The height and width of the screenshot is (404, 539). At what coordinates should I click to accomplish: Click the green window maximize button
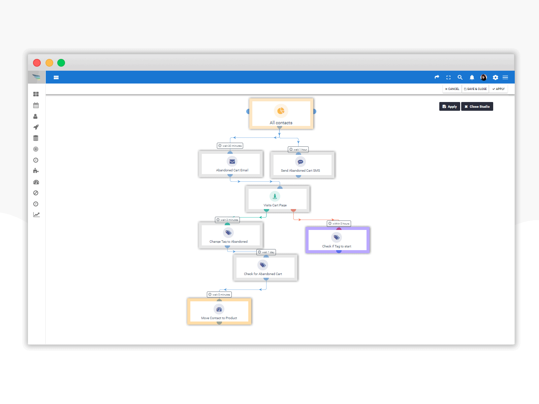coord(61,63)
